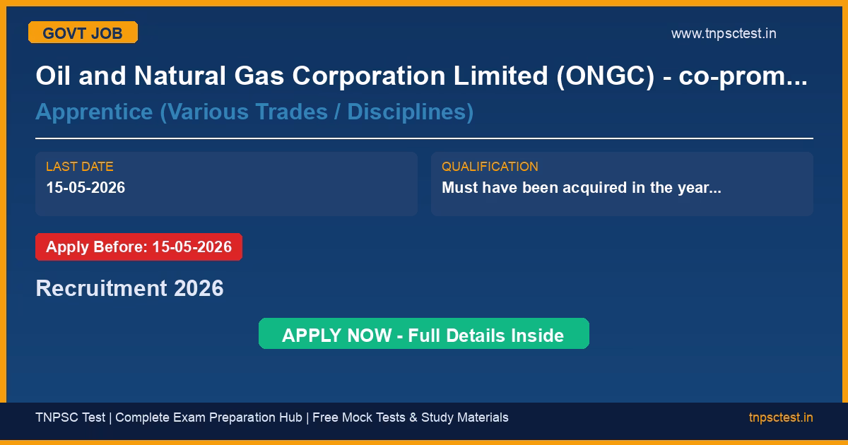Open the truncated qualification text
This screenshot has height=445, width=848.
581,188
